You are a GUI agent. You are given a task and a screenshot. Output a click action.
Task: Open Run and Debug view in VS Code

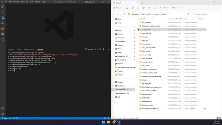[3, 23]
